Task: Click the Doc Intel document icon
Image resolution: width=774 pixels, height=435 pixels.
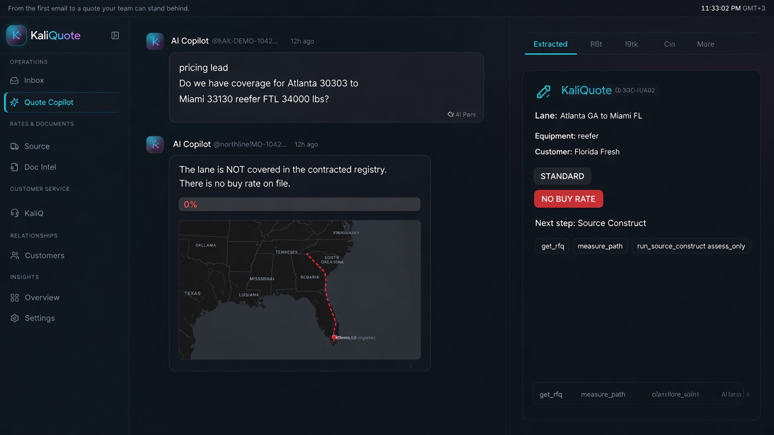Action: [15, 167]
